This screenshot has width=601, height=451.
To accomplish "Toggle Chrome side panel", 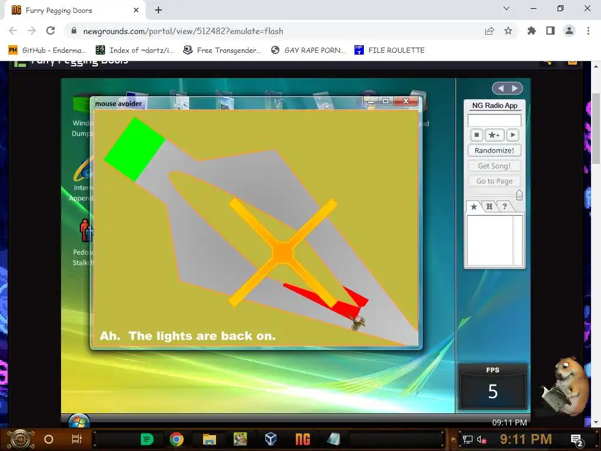I will (551, 31).
